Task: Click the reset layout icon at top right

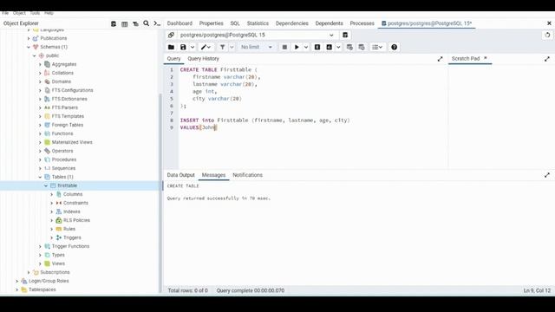Action: tap(547, 35)
